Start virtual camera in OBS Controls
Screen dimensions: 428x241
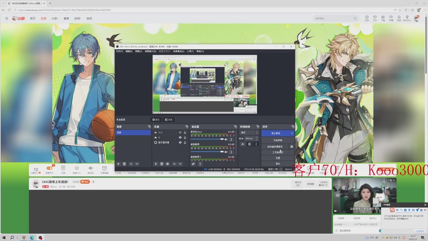coord(275,147)
